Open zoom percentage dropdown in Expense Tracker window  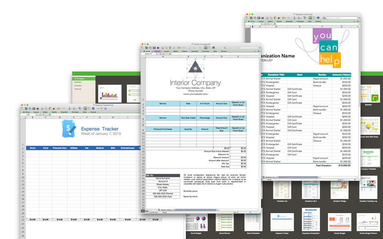coord(101,109)
